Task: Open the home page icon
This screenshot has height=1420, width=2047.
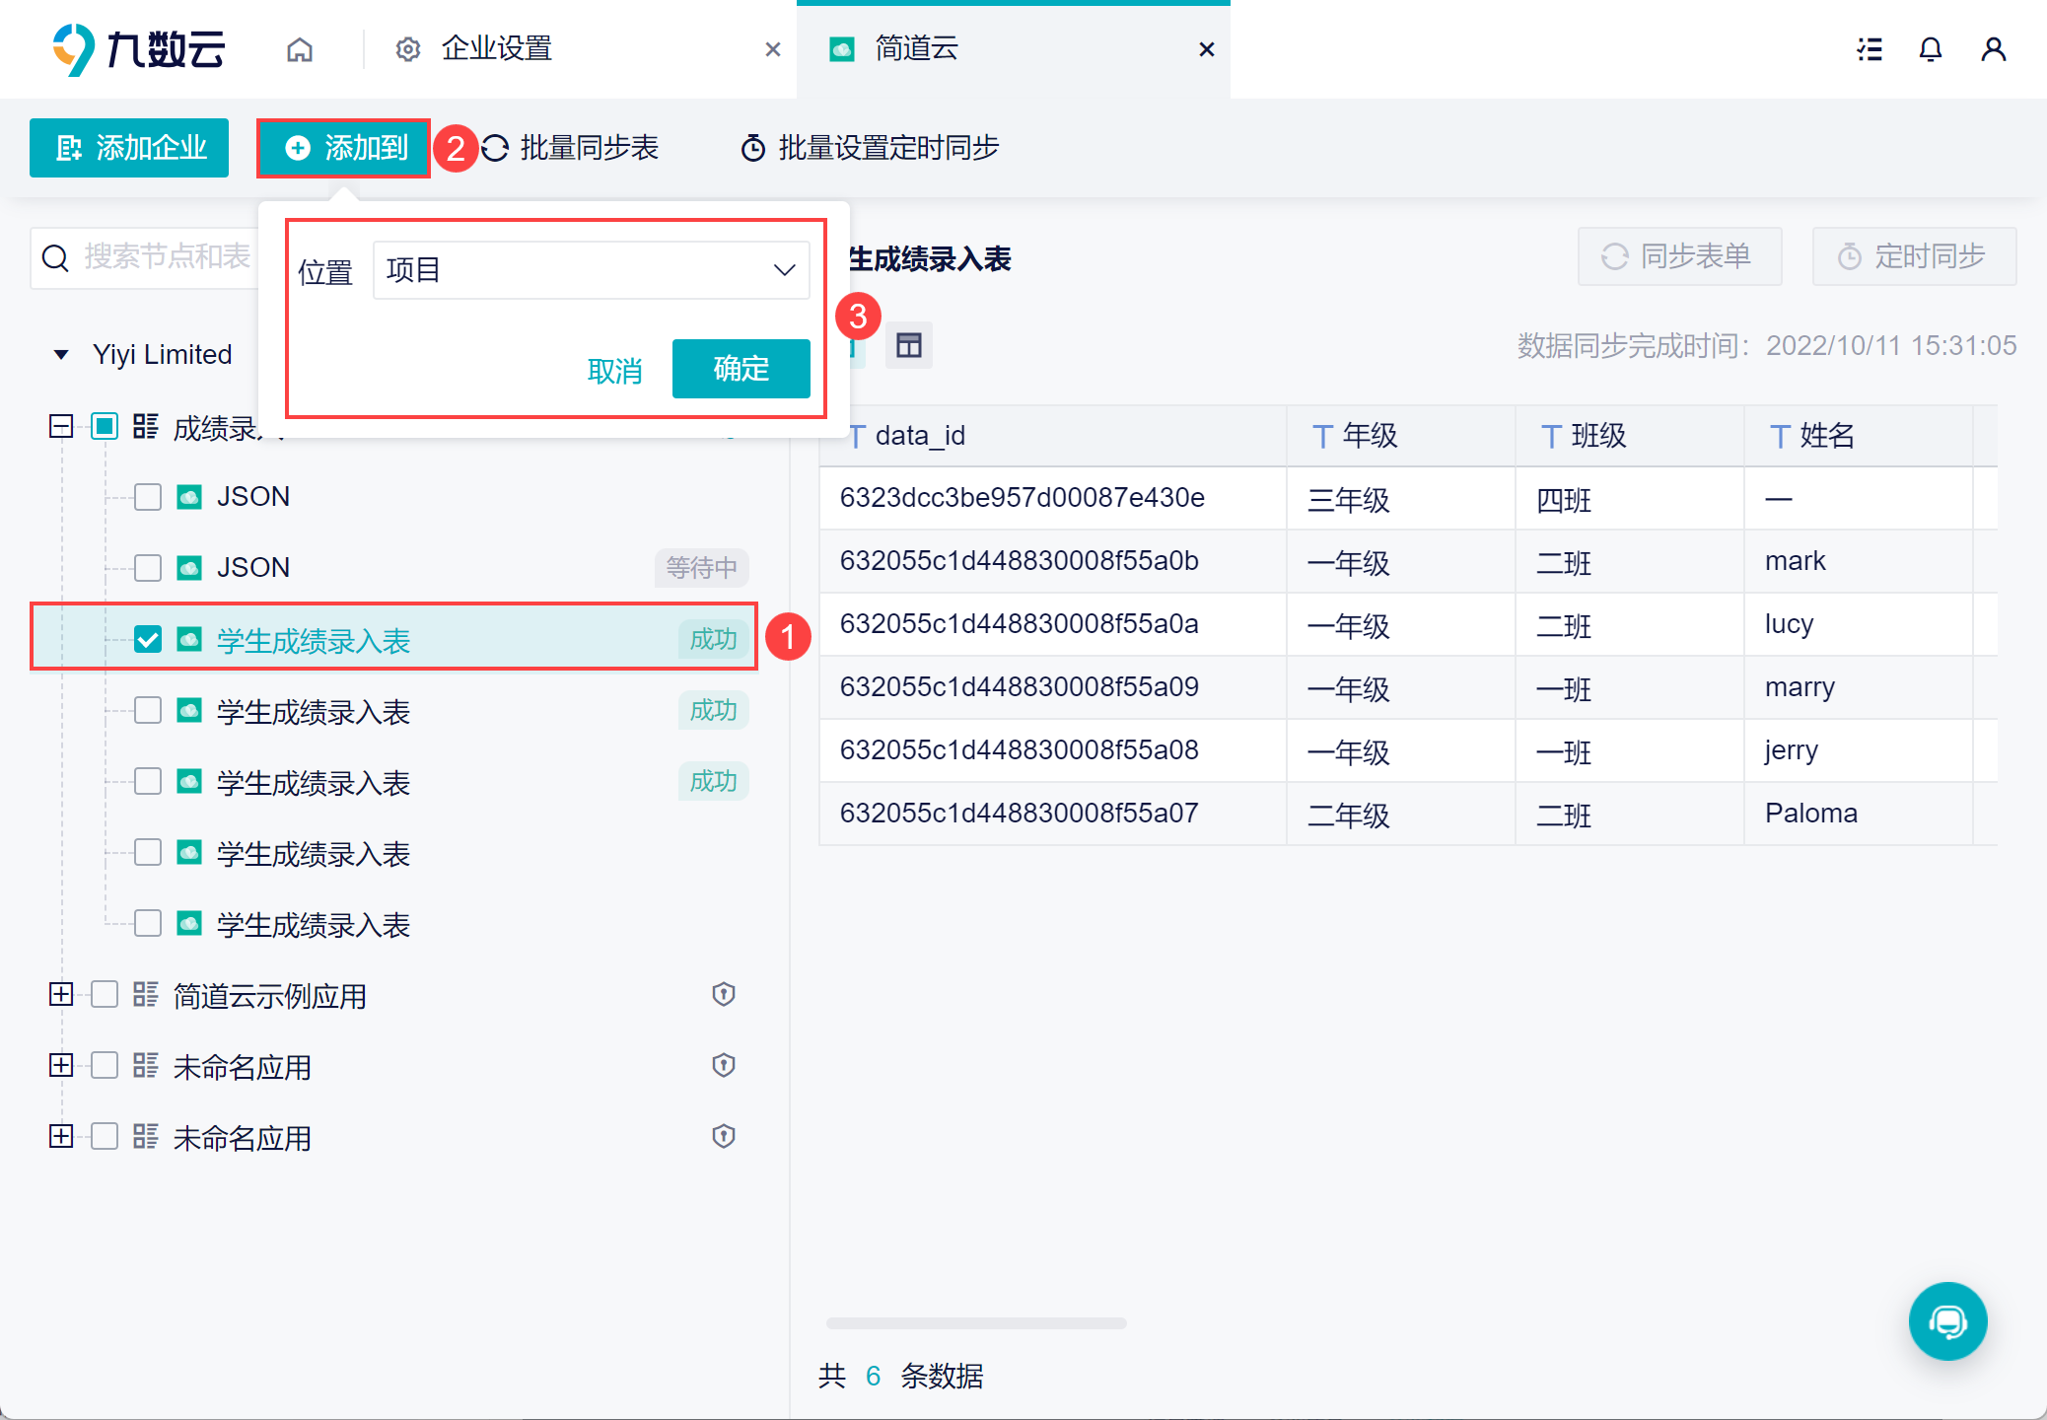Action: [x=300, y=49]
